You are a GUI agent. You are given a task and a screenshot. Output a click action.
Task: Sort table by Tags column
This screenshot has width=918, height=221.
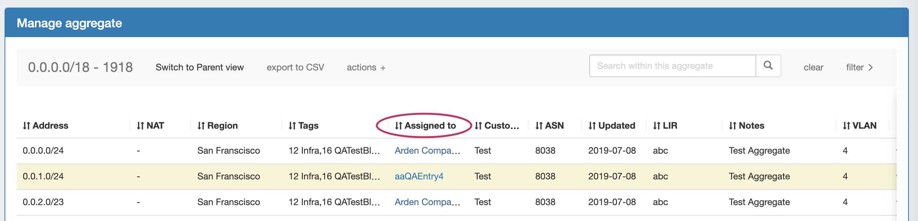click(x=303, y=126)
